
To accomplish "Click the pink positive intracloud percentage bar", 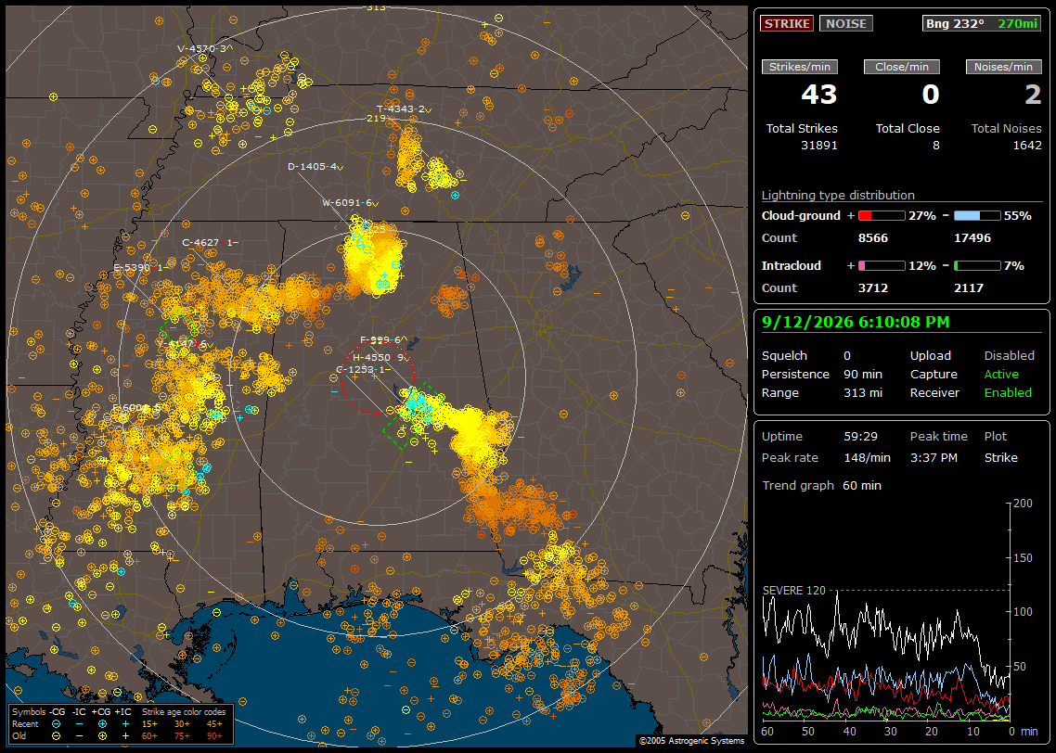I will pyautogui.click(x=882, y=266).
